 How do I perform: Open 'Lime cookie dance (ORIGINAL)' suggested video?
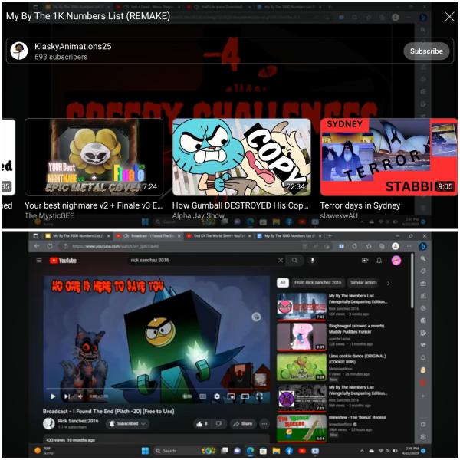301,367
